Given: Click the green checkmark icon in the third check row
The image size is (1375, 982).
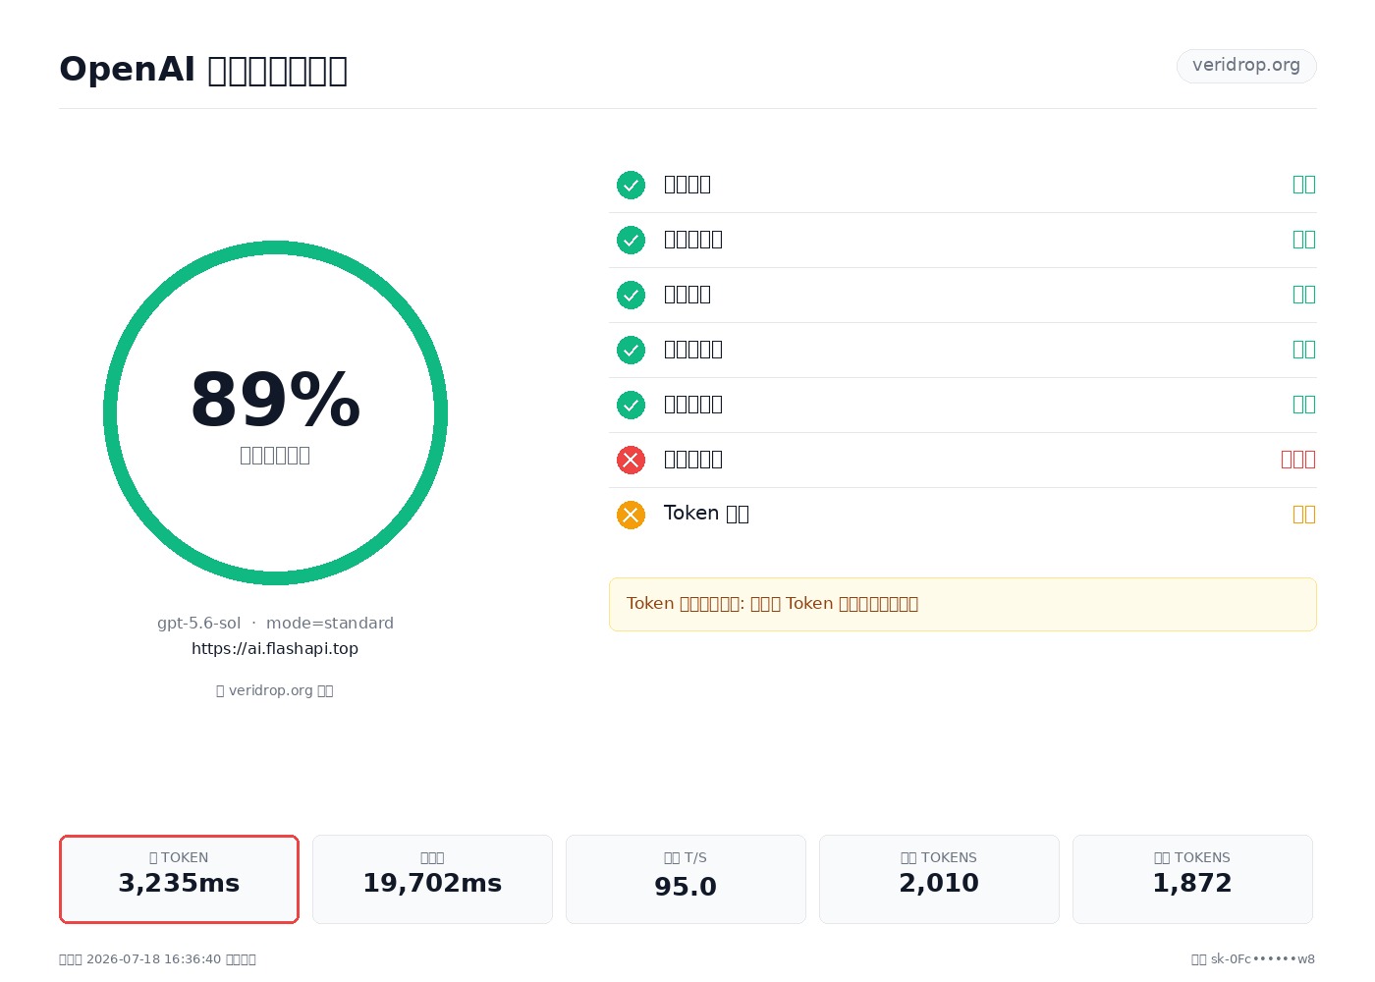Looking at the screenshot, I should [x=631, y=295].
